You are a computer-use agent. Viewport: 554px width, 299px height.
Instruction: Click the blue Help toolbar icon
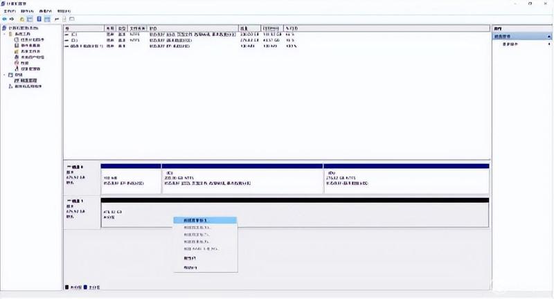[39, 19]
